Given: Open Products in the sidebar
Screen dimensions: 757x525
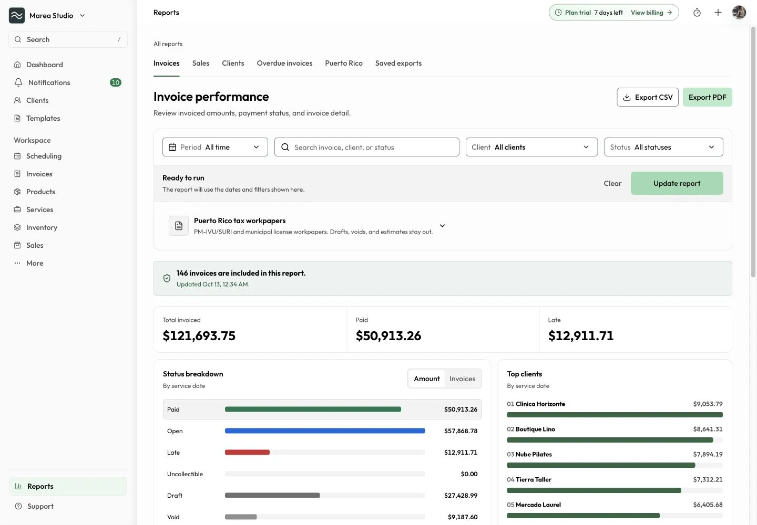Looking at the screenshot, I should (x=68, y=192).
